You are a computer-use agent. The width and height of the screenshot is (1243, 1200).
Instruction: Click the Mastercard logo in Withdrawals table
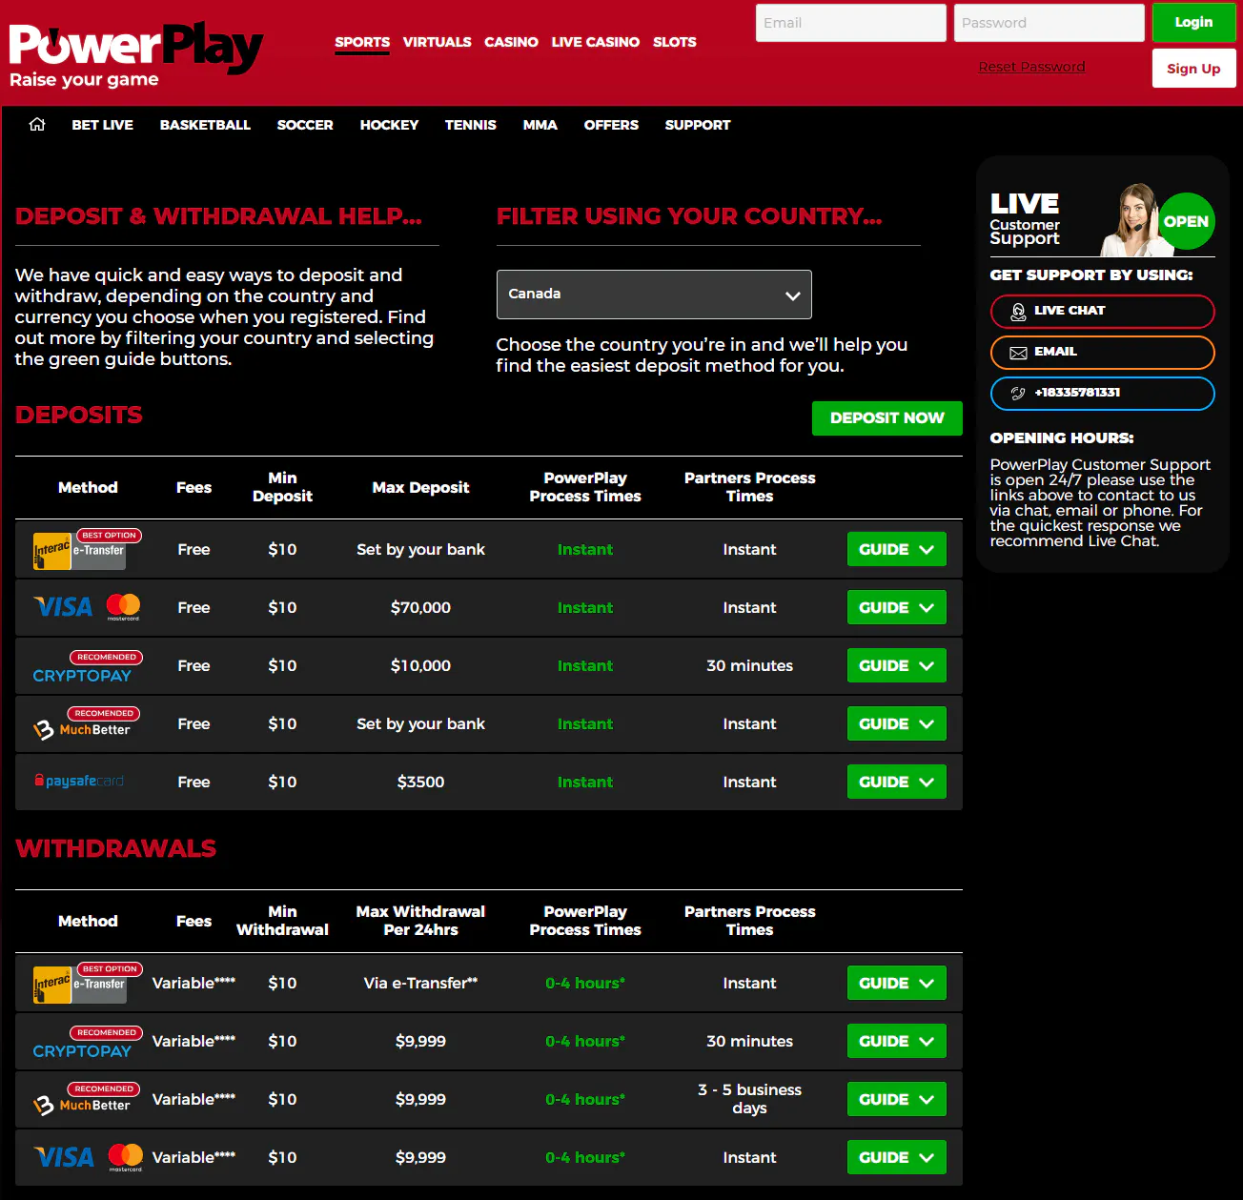125,1157
